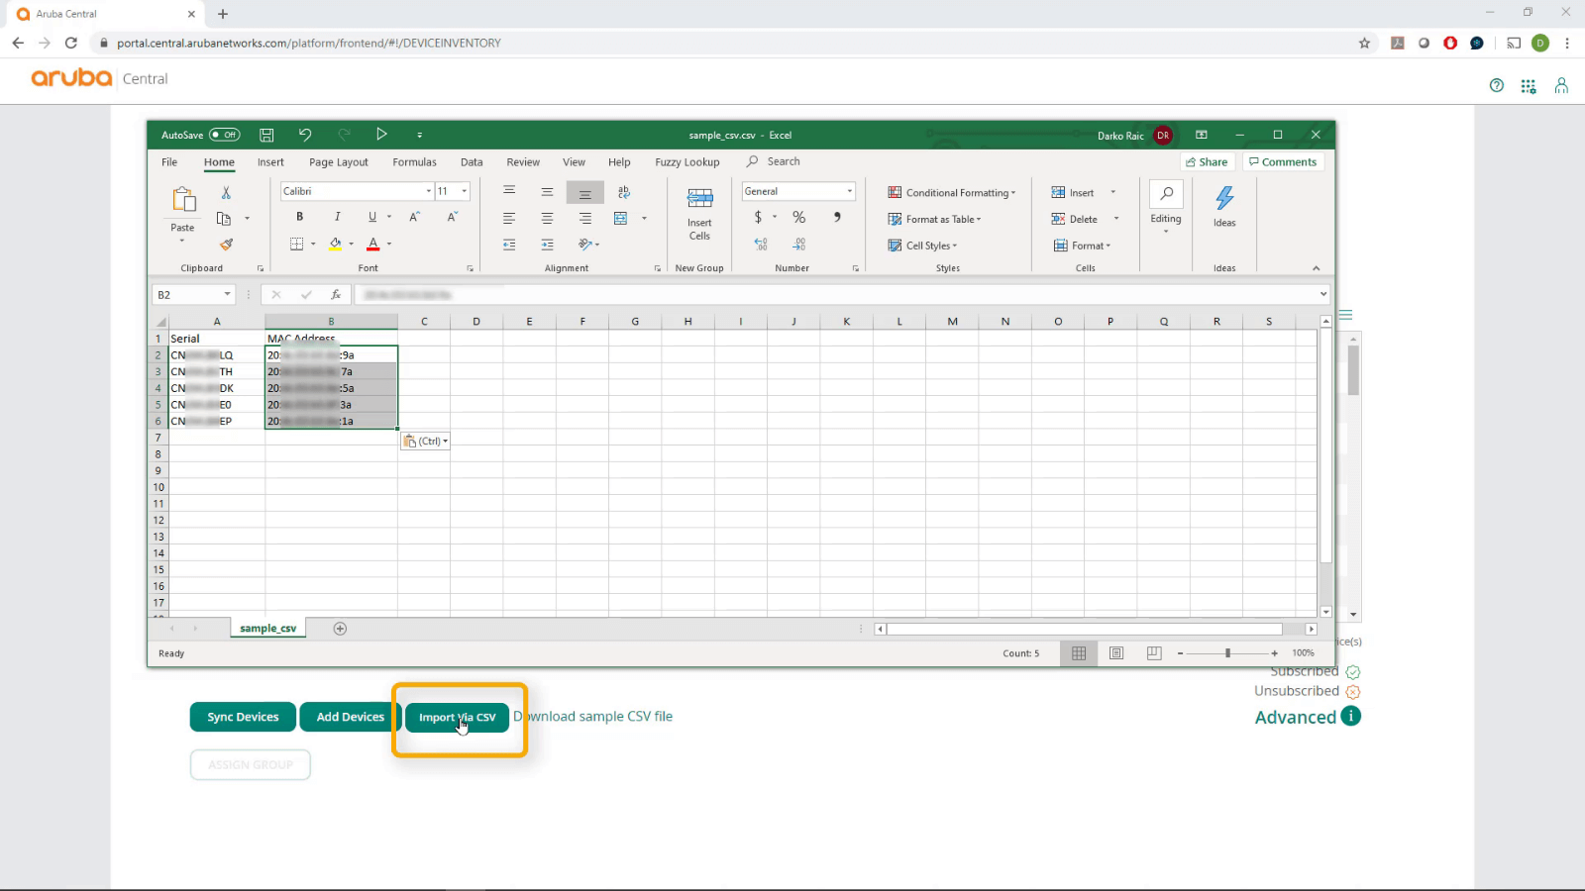Click the Undo arrow in Excel

coord(305,135)
